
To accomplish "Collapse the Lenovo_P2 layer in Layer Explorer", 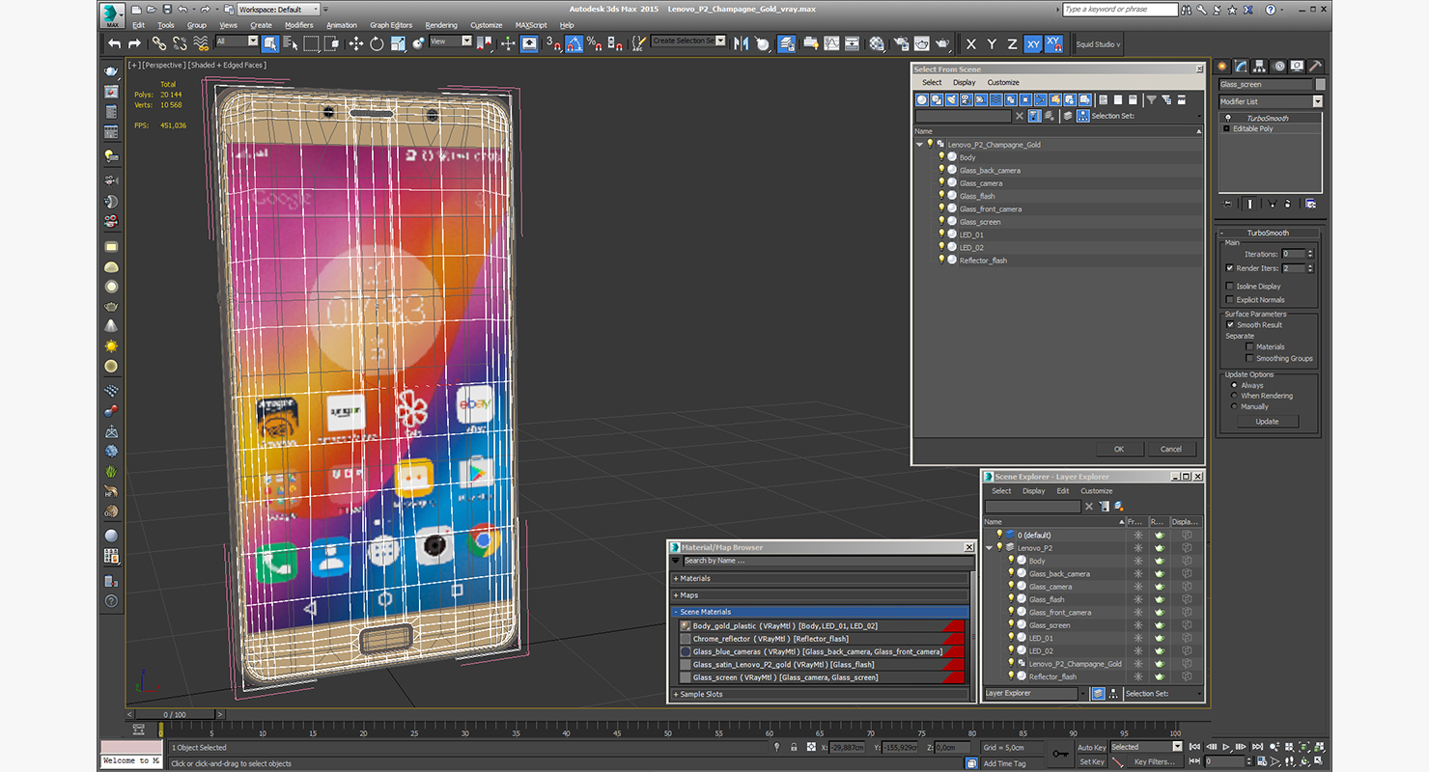I will [989, 548].
